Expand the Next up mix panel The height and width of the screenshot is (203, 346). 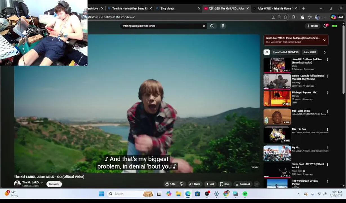pos(324,40)
